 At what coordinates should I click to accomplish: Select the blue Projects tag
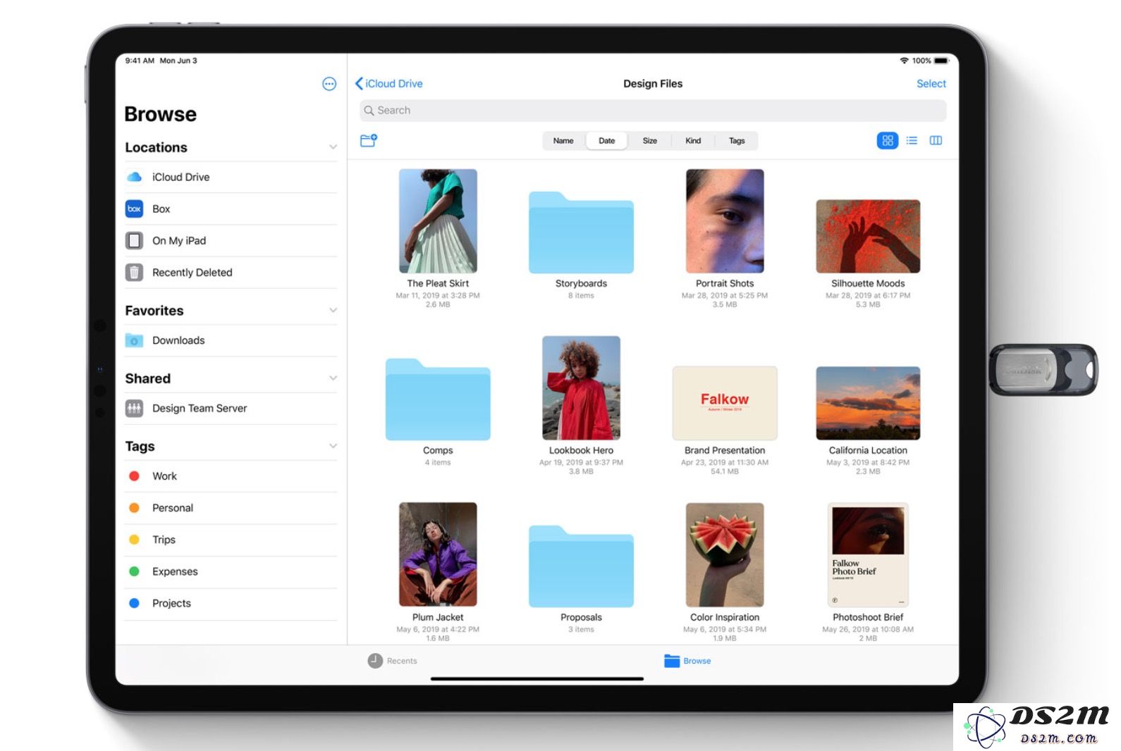point(231,603)
